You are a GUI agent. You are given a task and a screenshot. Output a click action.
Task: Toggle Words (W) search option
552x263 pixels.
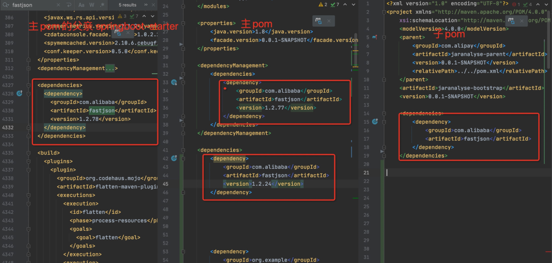(x=91, y=5)
